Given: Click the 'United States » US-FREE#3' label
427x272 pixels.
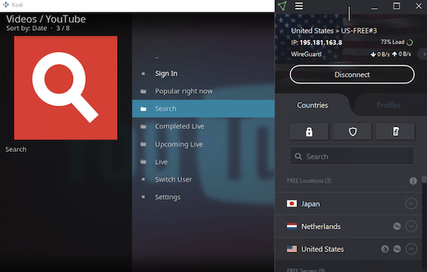Looking at the screenshot, I should tap(334, 31).
